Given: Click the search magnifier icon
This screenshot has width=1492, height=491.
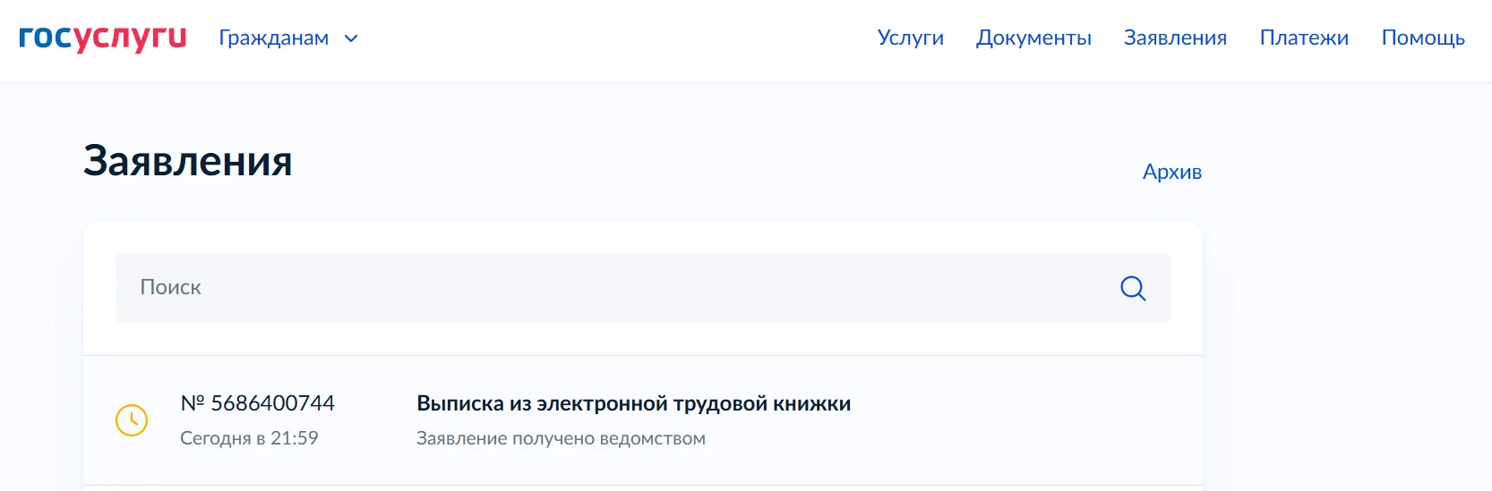Looking at the screenshot, I should click(x=1133, y=288).
